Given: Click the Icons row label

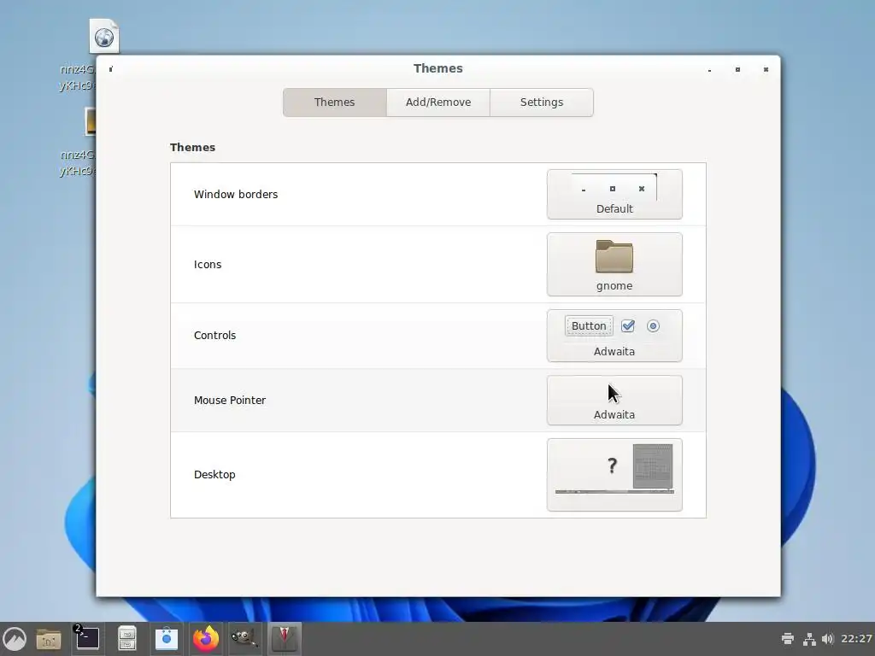Looking at the screenshot, I should [208, 265].
